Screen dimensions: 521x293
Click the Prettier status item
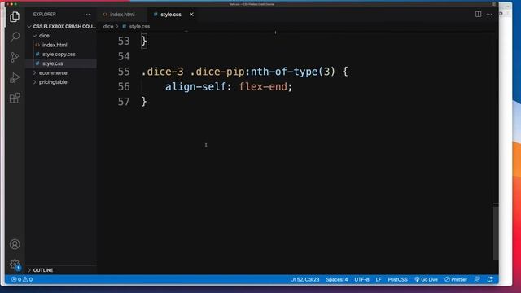point(456,279)
